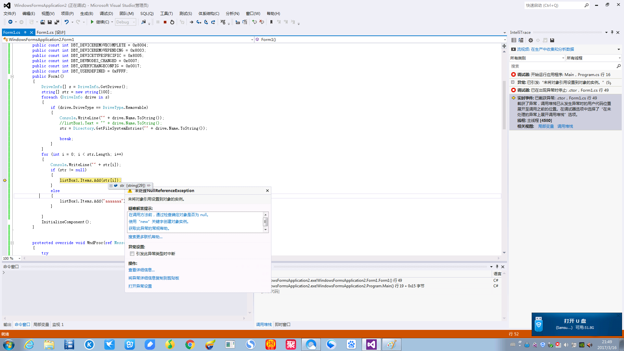Open the class navigation dropdown WindowsFormsApplication2.Form1
Image resolution: width=624 pixels, height=351 pixels.
tap(128, 40)
